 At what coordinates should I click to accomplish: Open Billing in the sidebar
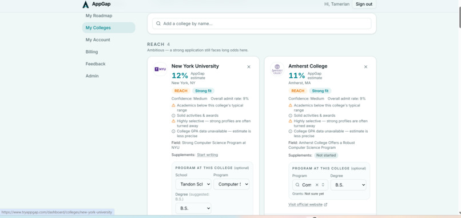[92, 51]
